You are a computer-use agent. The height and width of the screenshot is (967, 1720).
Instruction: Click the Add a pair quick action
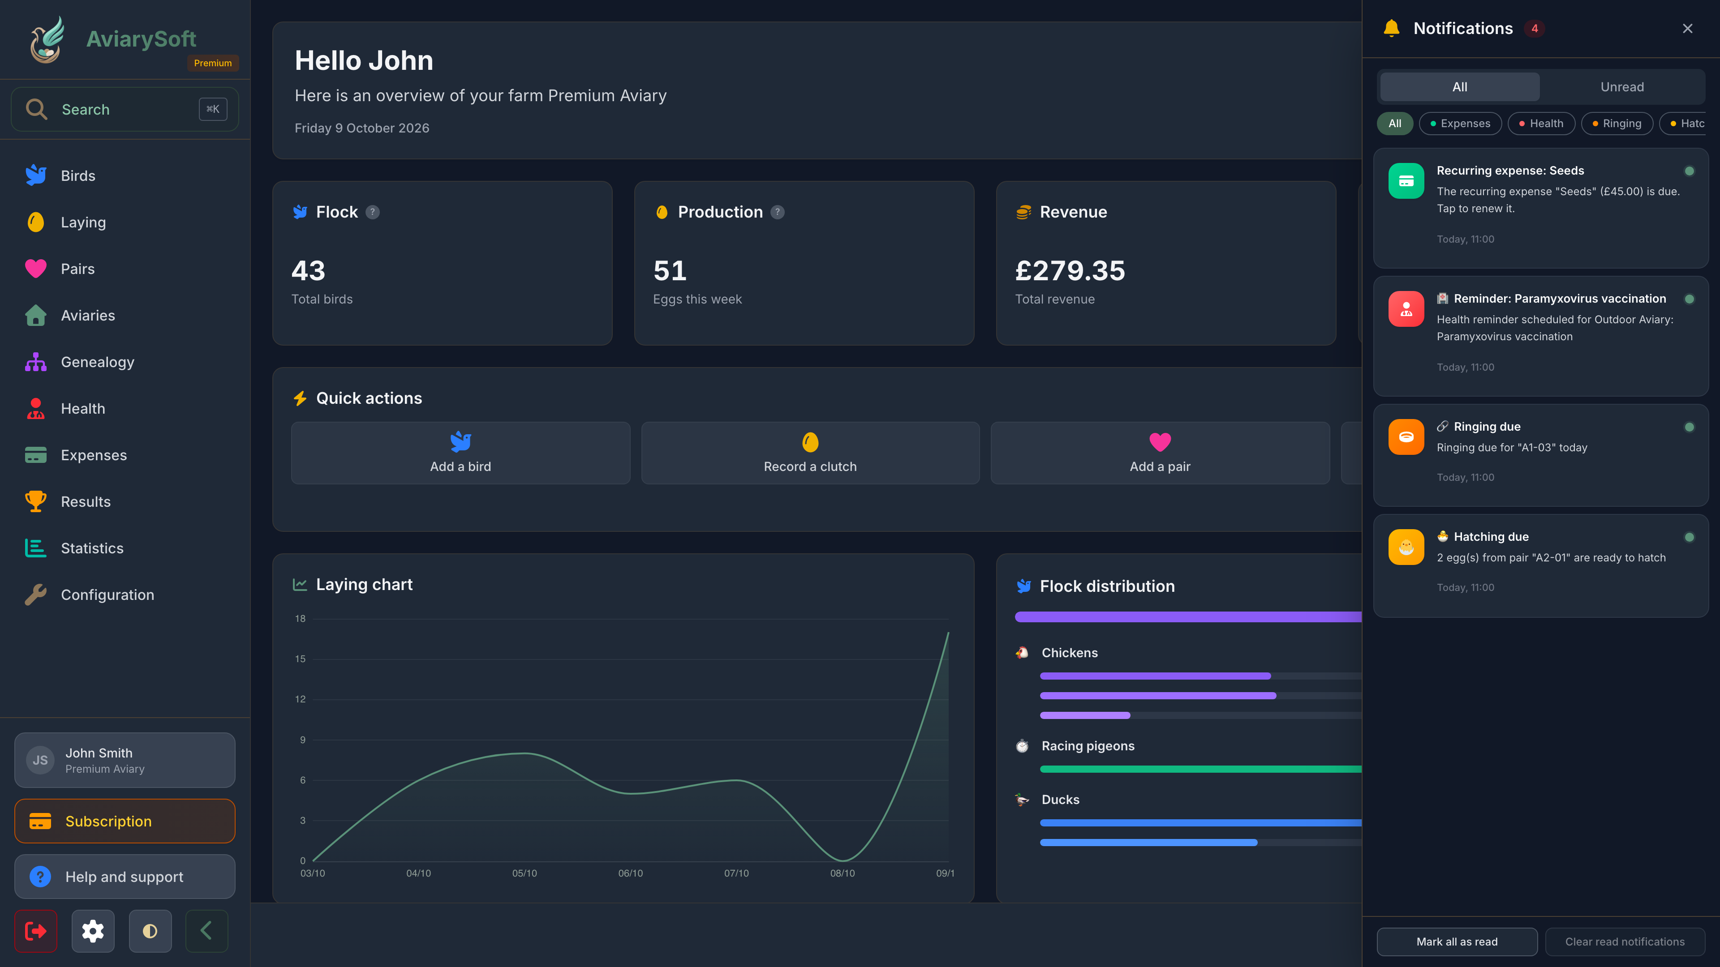tap(1160, 453)
